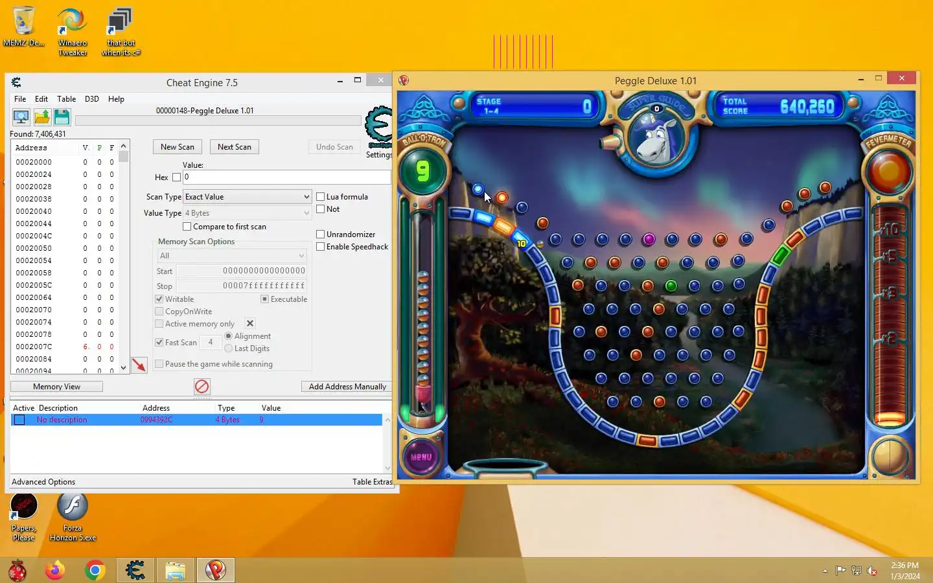Enable Lua formula checkbox
933x583 pixels.
point(320,197)
